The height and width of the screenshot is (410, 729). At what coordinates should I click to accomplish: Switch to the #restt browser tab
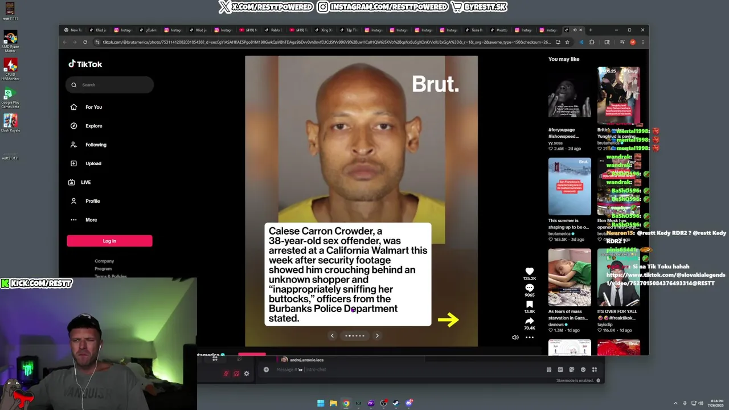pos(498,30)
